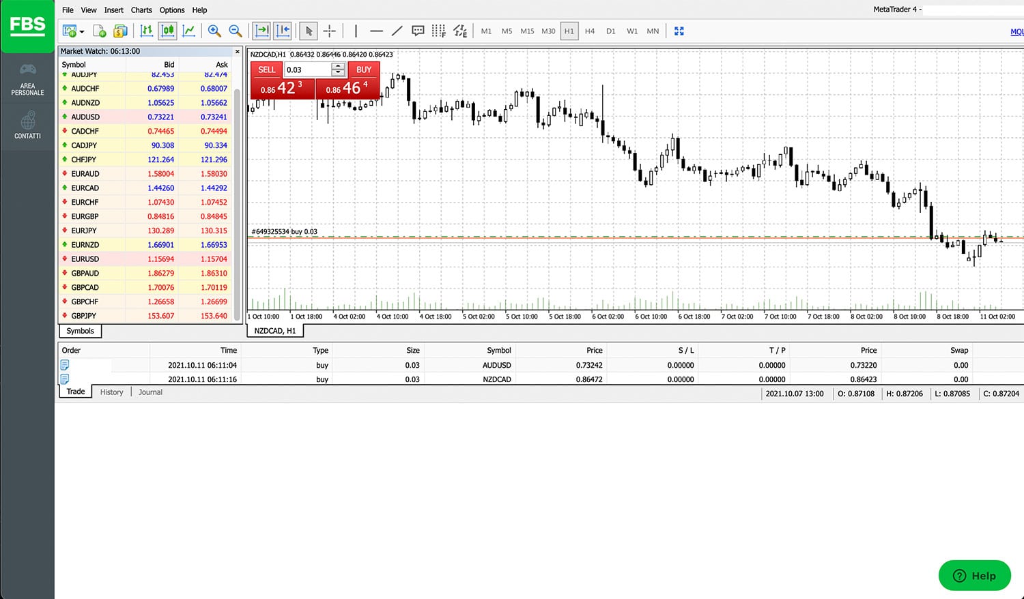This screenshot has width=1024, height=599.
Task: Click the red BUY button
Action: pyautogui.click(x=364, y=70)
